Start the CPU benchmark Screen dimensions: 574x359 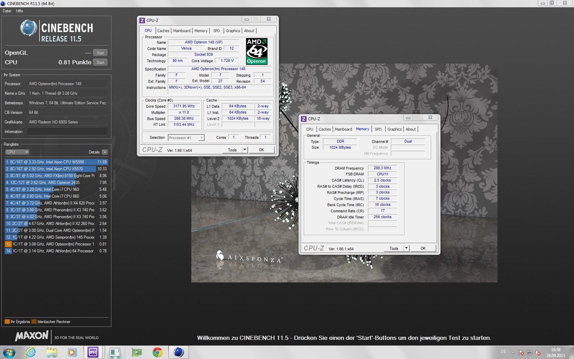(100, 63)
